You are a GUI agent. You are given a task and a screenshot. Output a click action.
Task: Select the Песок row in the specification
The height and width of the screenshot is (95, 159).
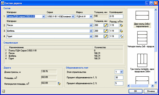pyautogui.click(x=64, y=53)
